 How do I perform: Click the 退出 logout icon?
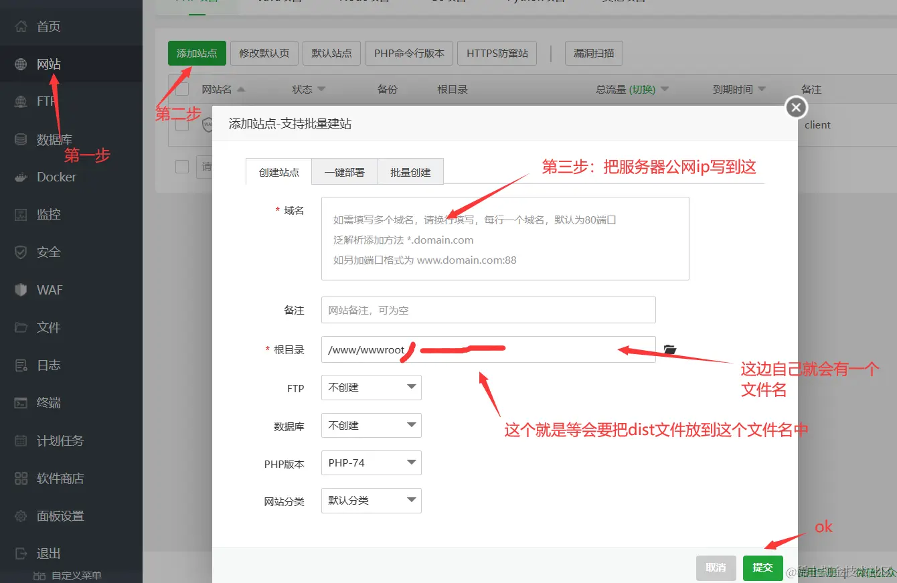[22, 554]
